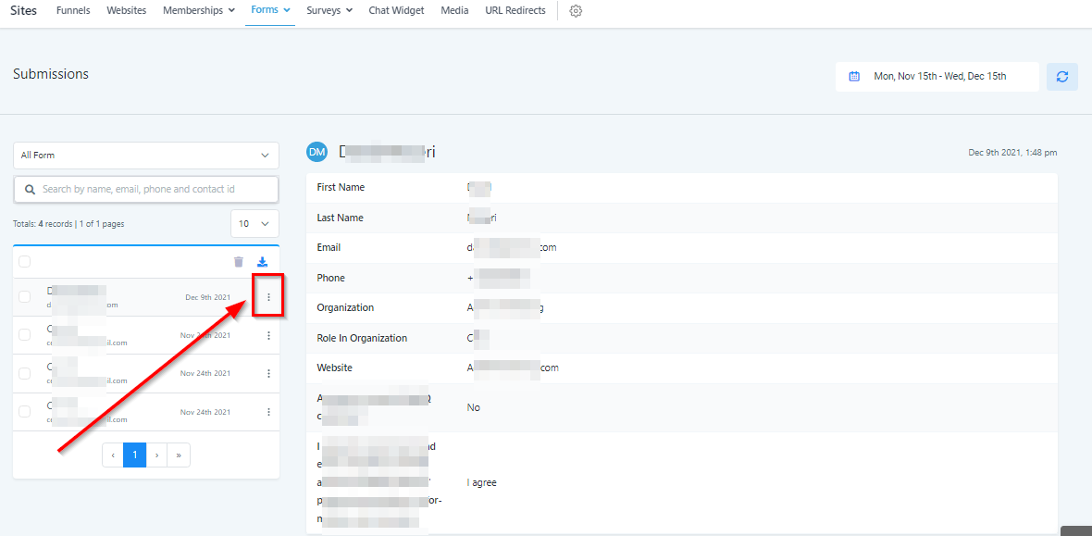
Task: Click the last page double-arrow button
Action: pos(179,455)
